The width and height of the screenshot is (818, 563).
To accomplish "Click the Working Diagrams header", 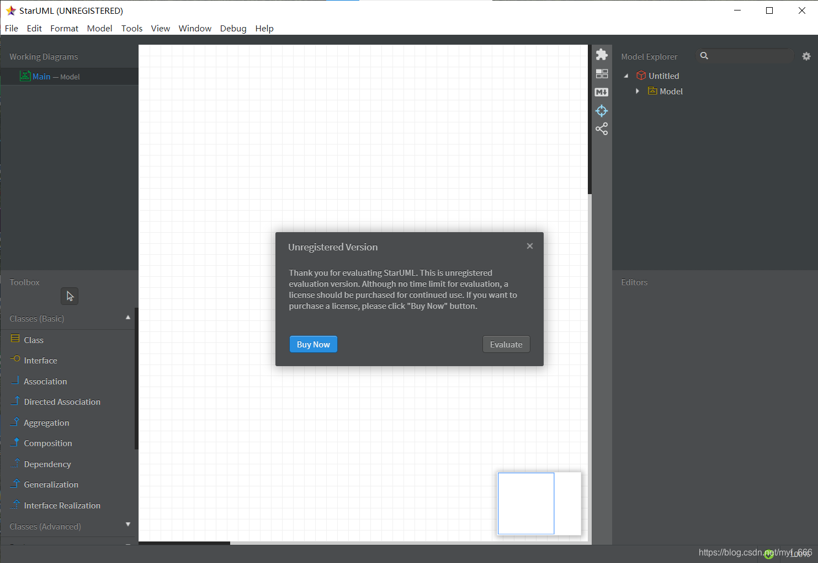I will 44,56.
